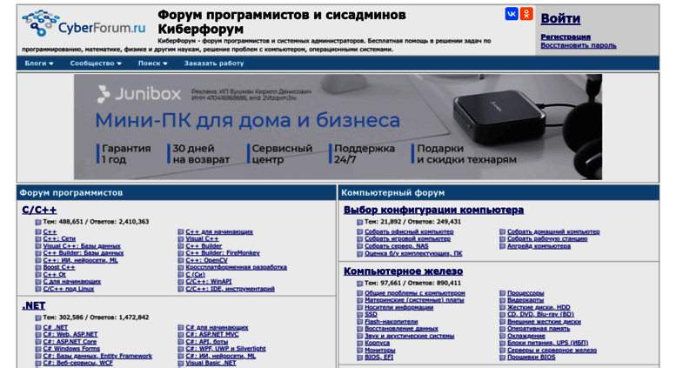
Task: Click Компьютерный форум panel header
Action: 499,192
